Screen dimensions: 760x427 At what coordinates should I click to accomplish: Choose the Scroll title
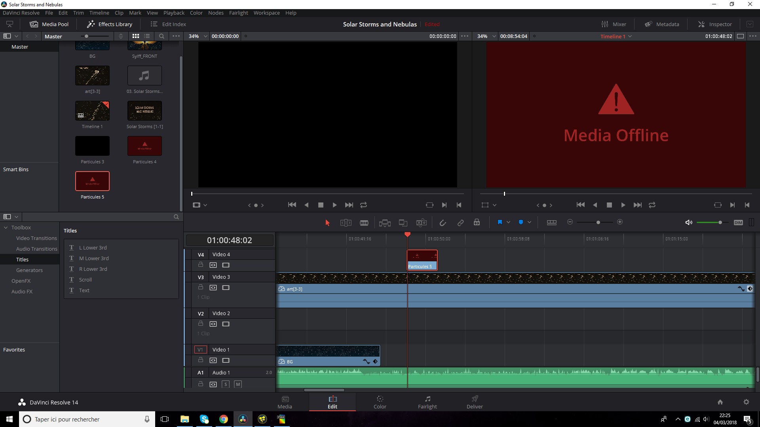[x=85, y=280]
